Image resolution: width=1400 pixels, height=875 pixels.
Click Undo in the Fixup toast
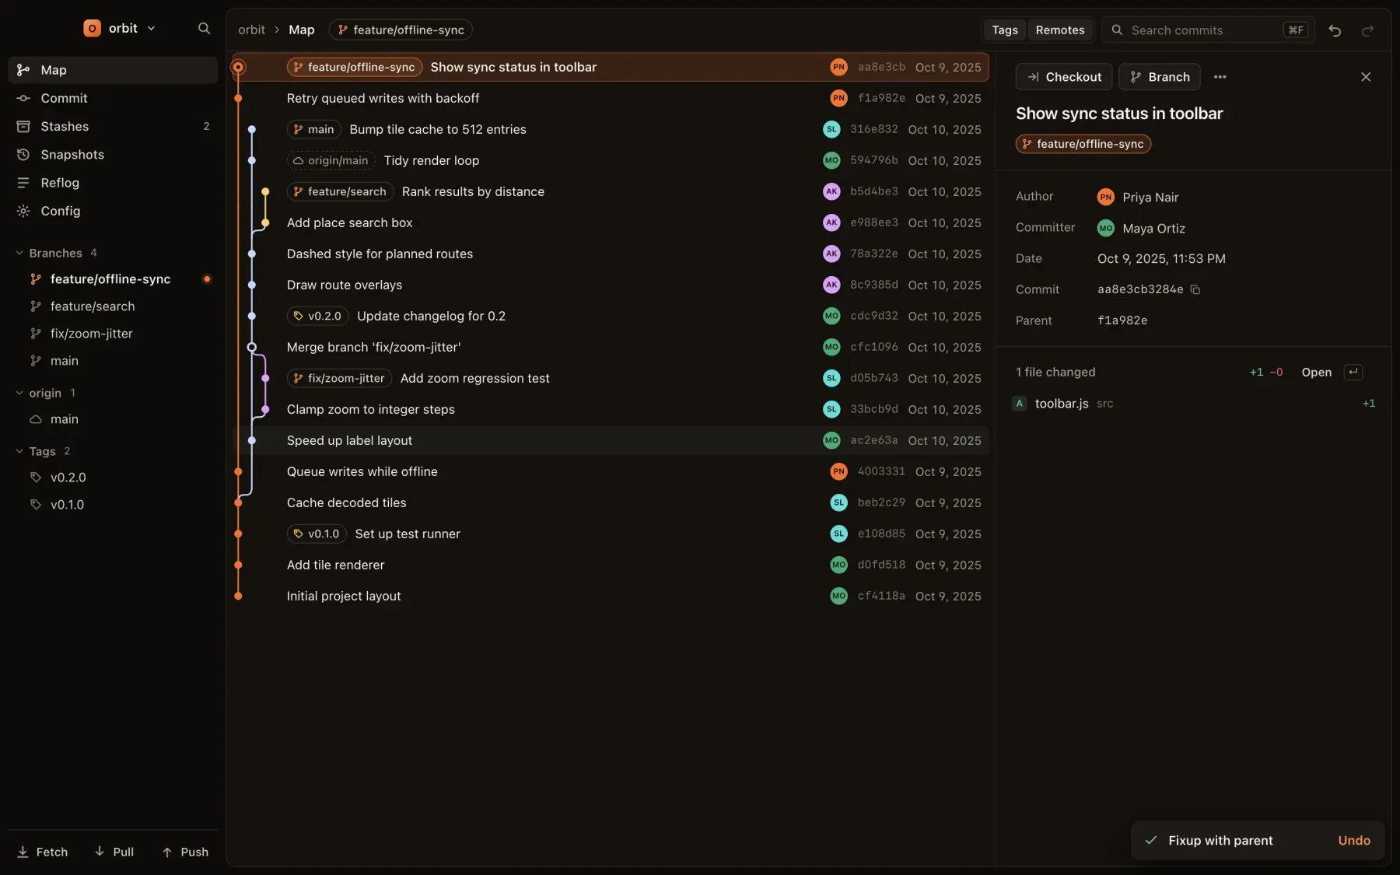1353,841
